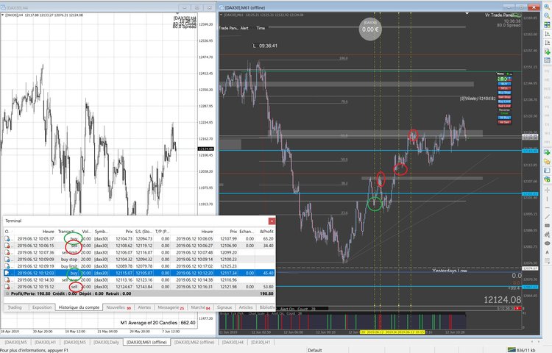Select the [DAX30],Daily chart tab
552x353 pixels.
tap(109, 342)
